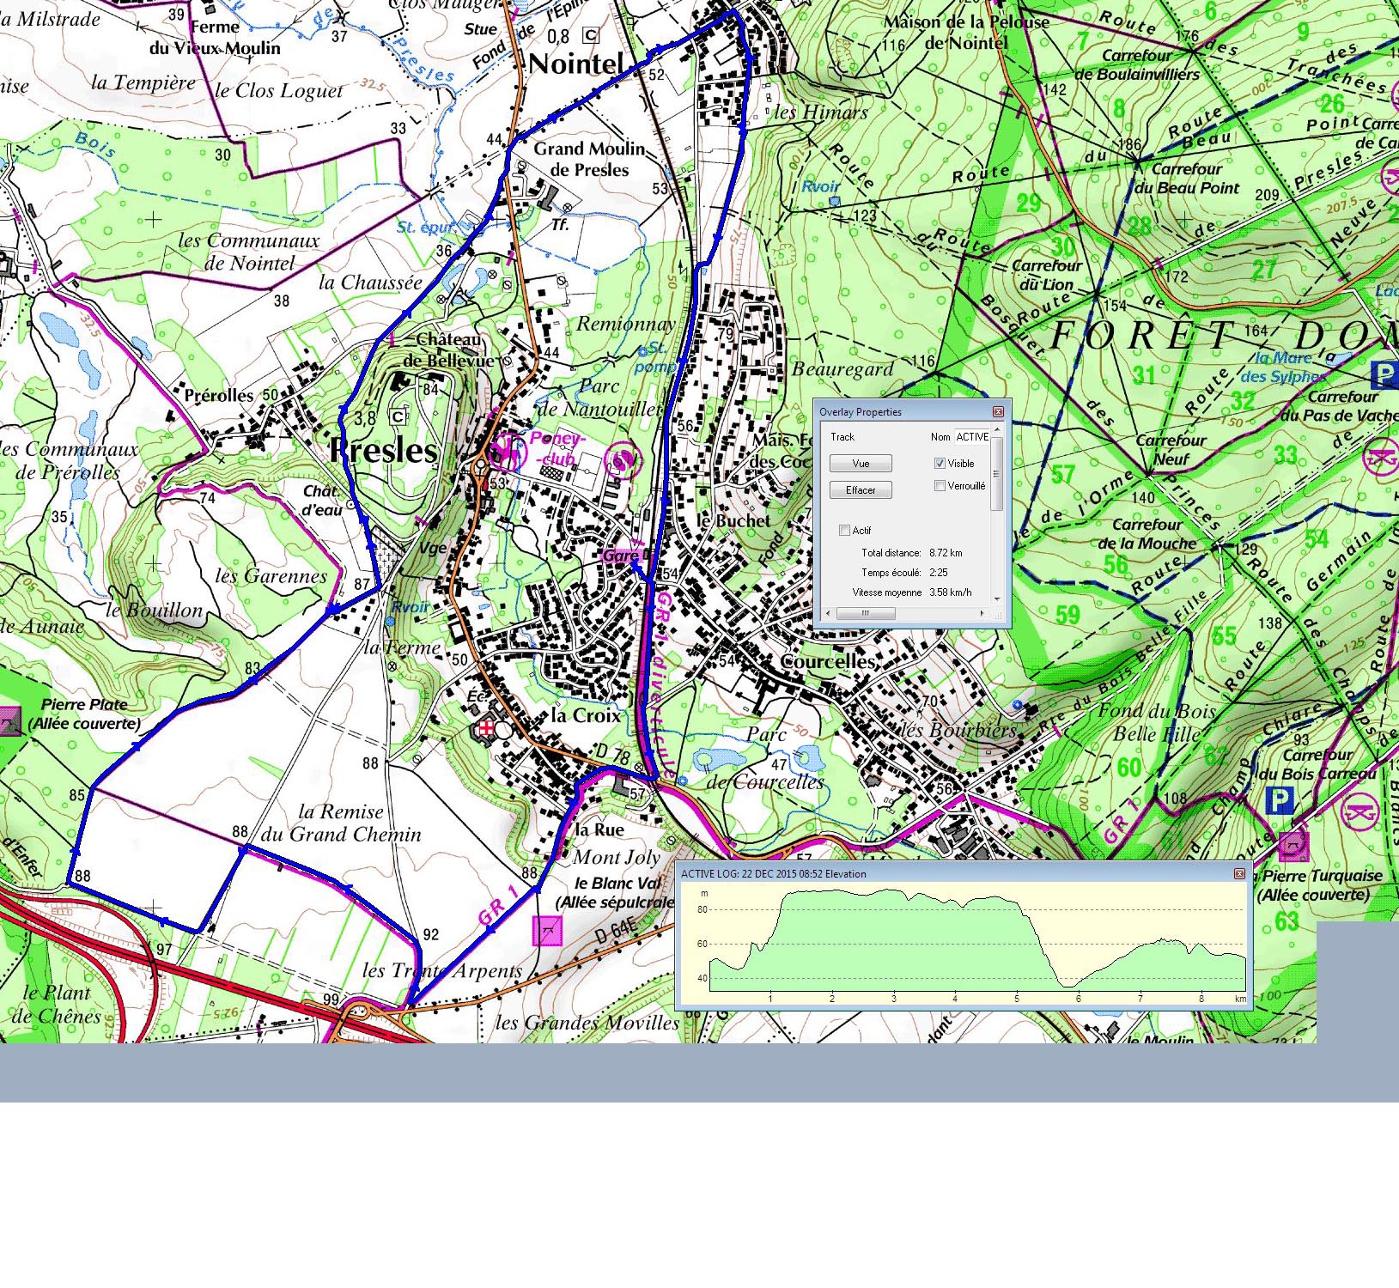The height and width of the screenshot is (1288, 1399).
Task: Close the ACTIVE LOG Elevation window
Action: 1239,874
